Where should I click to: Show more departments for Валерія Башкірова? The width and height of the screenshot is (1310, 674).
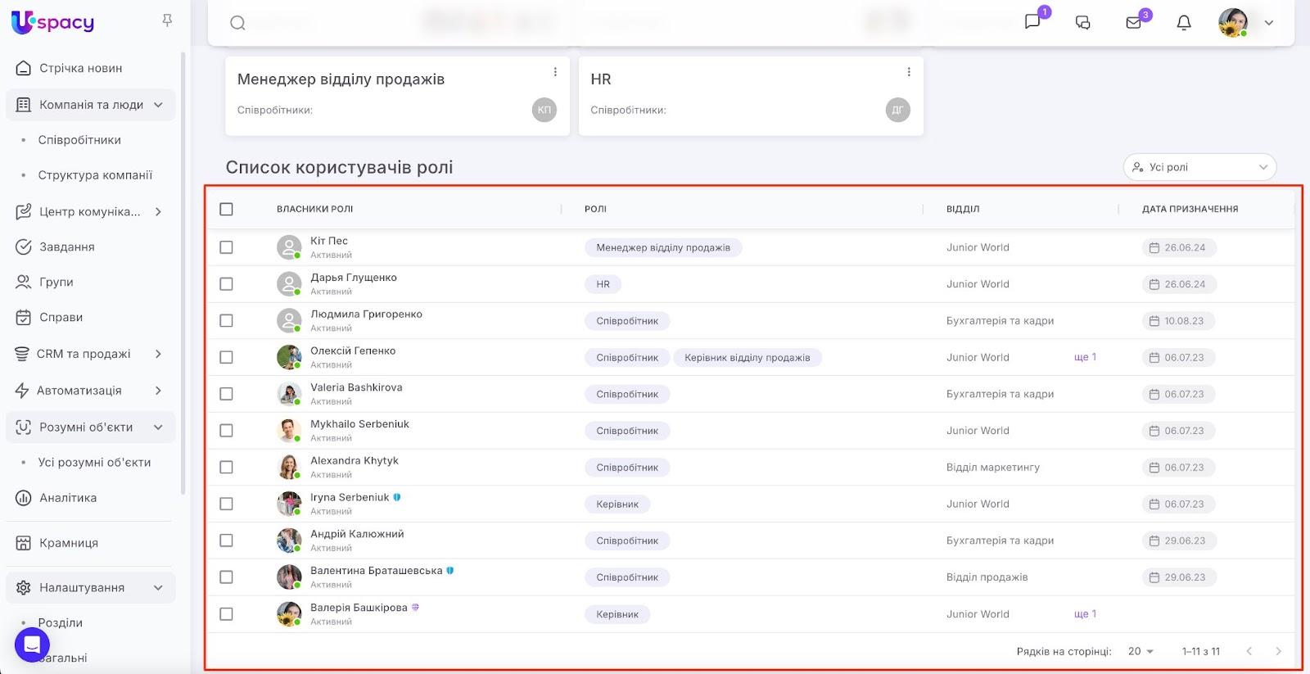coord(1085,614)
